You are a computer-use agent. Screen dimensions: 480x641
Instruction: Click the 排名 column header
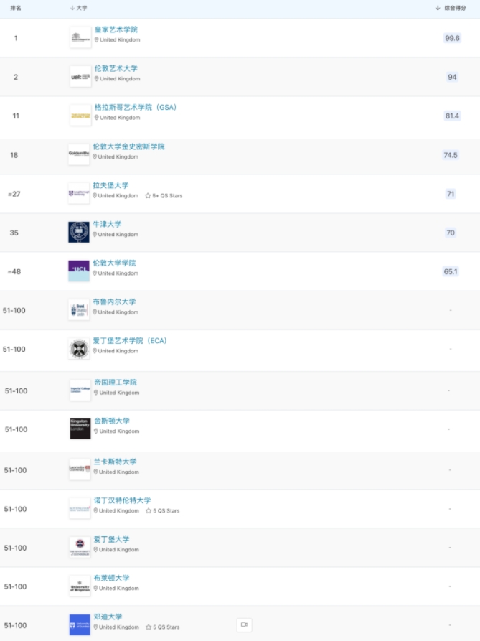click(16, 8)
